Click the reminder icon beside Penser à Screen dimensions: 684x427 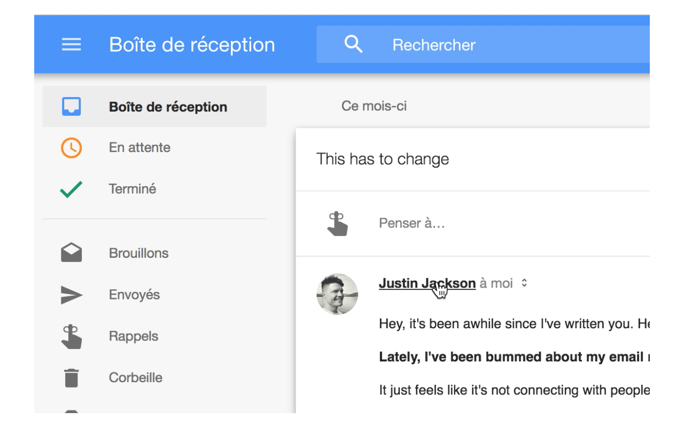click(337, 224)
